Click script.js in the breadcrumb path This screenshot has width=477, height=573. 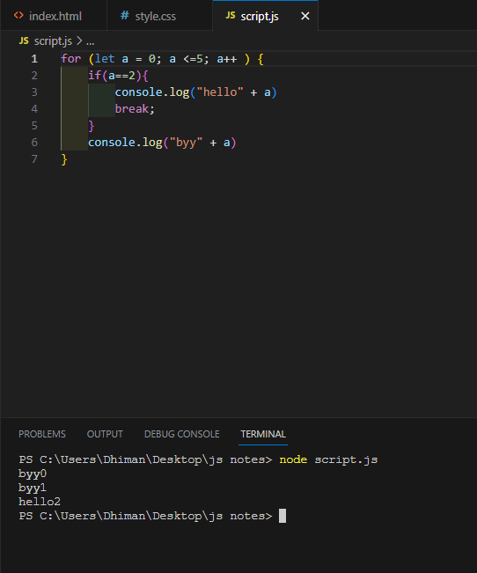tap(53, 41)
